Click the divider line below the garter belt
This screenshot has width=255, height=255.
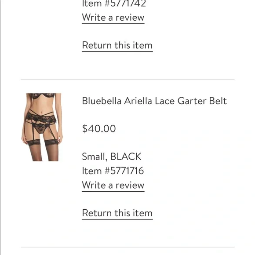(127, 247)
